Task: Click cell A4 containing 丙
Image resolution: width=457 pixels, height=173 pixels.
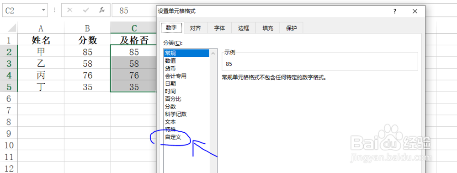Action: coord(41,75)
